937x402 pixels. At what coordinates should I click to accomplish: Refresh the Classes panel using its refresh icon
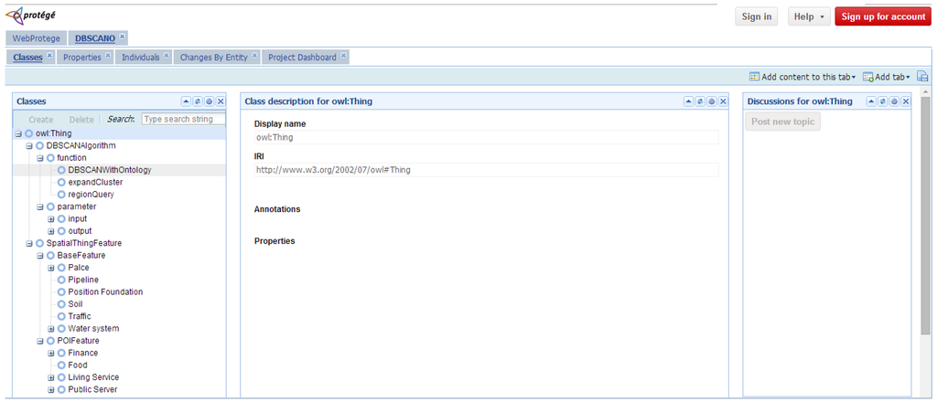tap(198, 101)
